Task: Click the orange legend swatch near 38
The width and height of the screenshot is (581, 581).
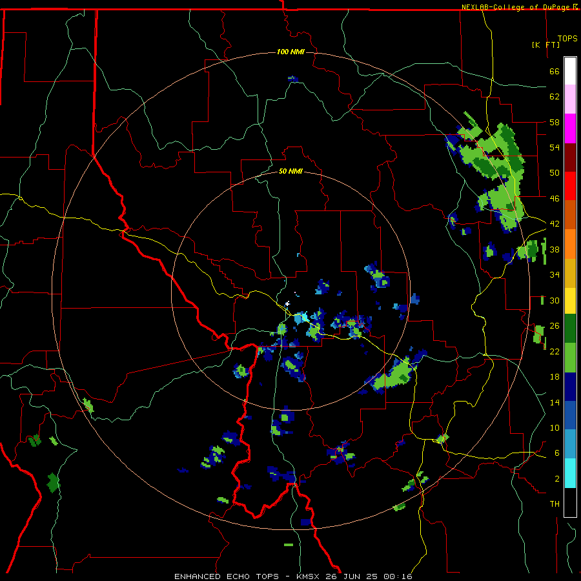Action: [x=570, y=244]
